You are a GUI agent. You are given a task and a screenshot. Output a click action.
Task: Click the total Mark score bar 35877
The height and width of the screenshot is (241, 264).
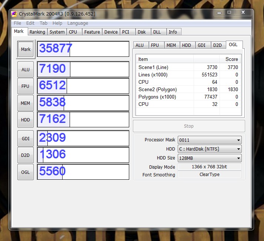tap(83, 49)
